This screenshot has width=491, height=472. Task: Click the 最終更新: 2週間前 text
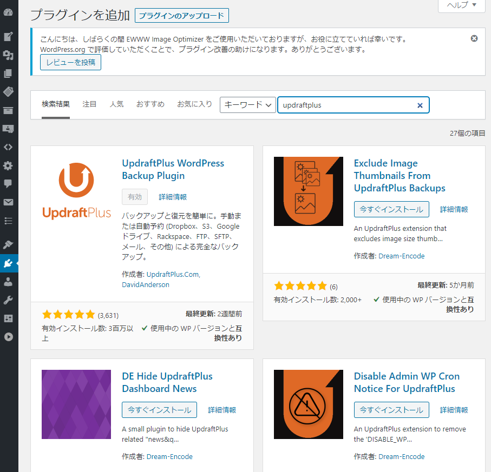click(x=213, y=314)
